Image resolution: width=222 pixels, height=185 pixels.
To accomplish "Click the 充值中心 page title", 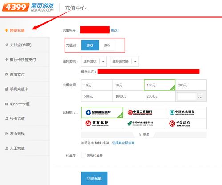I will (x=75, y=8).
